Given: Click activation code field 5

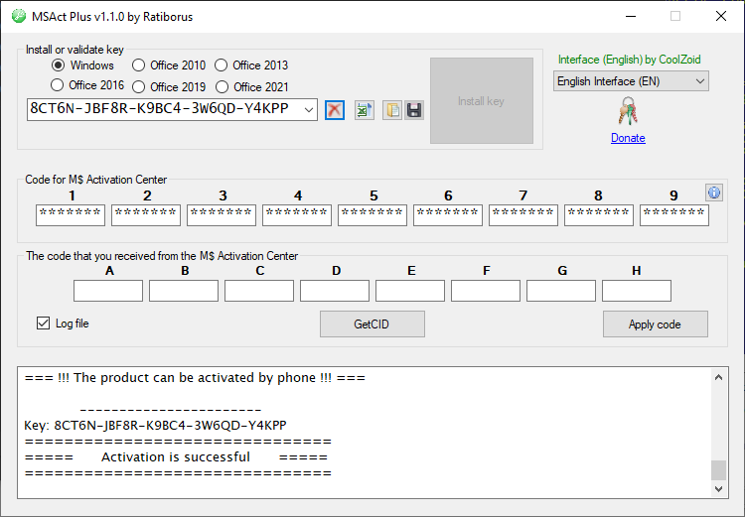Looking at the screenshot, I should point(372,215).
